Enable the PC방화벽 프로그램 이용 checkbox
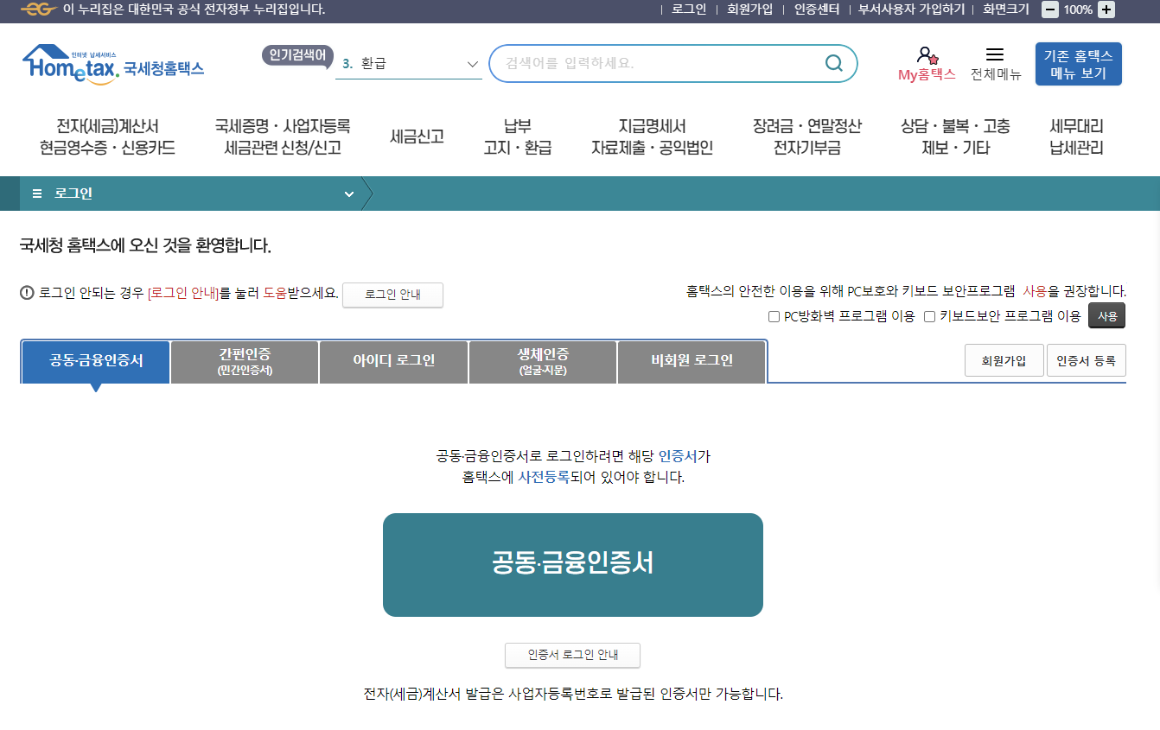 [774, 316]
